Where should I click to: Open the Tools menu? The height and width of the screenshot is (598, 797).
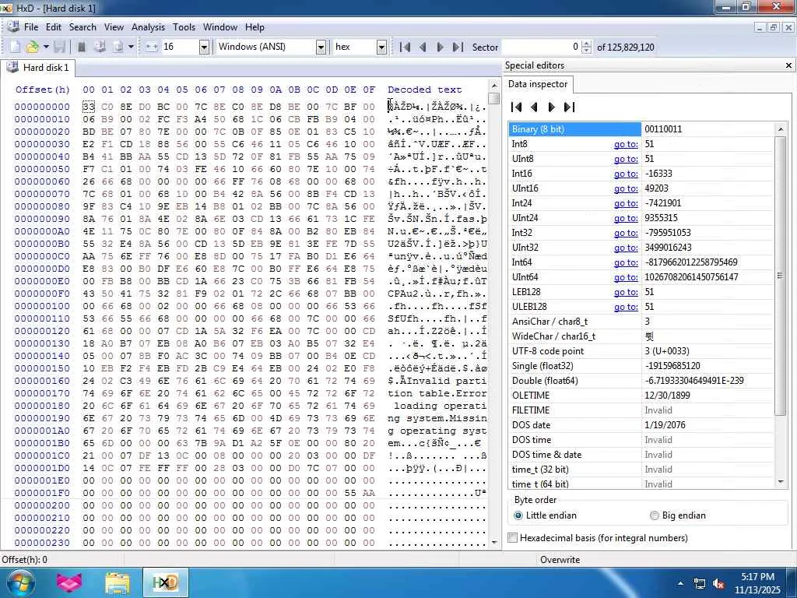click(x=184, y=27)
